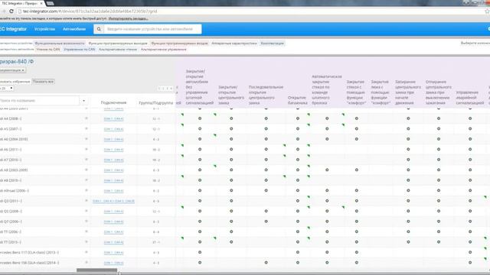Click Управление аварийной сигнализацией column header
490x275 pixels.
pyautogui.click(x=470, y=98)
